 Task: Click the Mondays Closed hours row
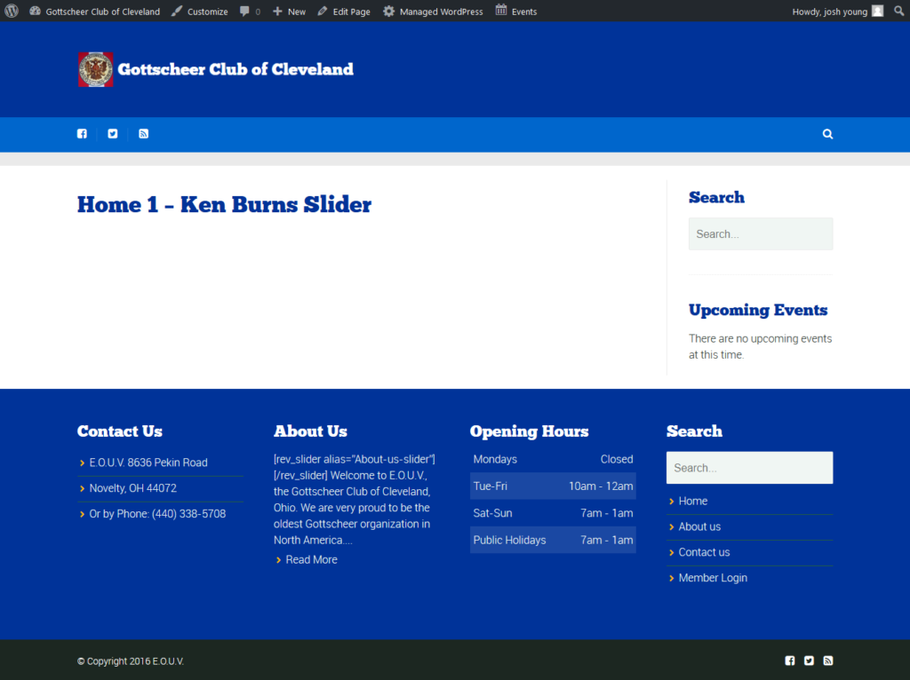pos(553,459)
